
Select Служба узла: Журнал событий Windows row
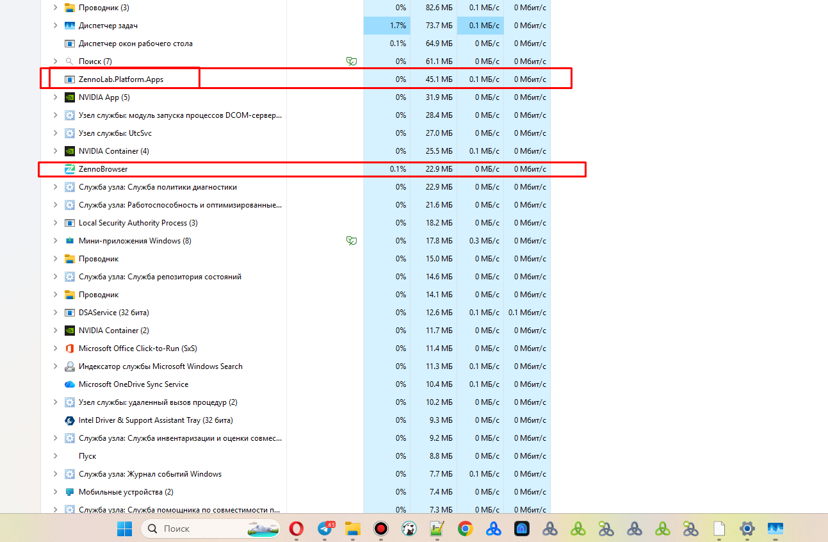click(295, 474)
